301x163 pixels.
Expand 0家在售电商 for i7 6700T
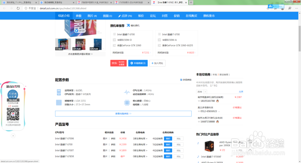[x=140, y=150]
